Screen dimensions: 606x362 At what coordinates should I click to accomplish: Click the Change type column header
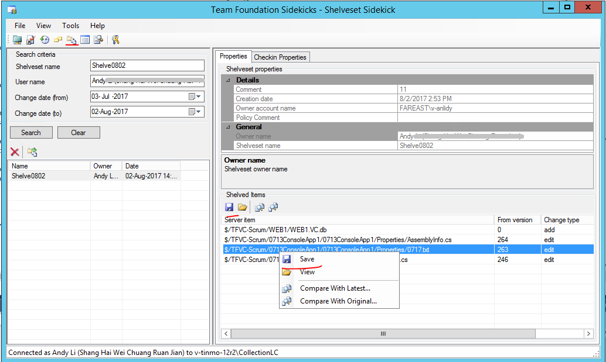tap(567, 220)
